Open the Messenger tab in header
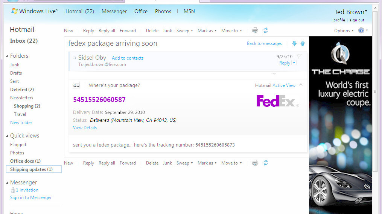Image resolution: width=382 pixels, height=214 pixels. 114,11
